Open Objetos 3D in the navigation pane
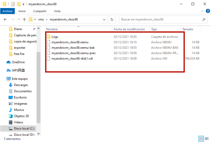 click(x=22, y=116)
